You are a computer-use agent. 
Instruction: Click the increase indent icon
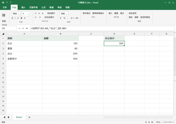(x=40, y=17)
